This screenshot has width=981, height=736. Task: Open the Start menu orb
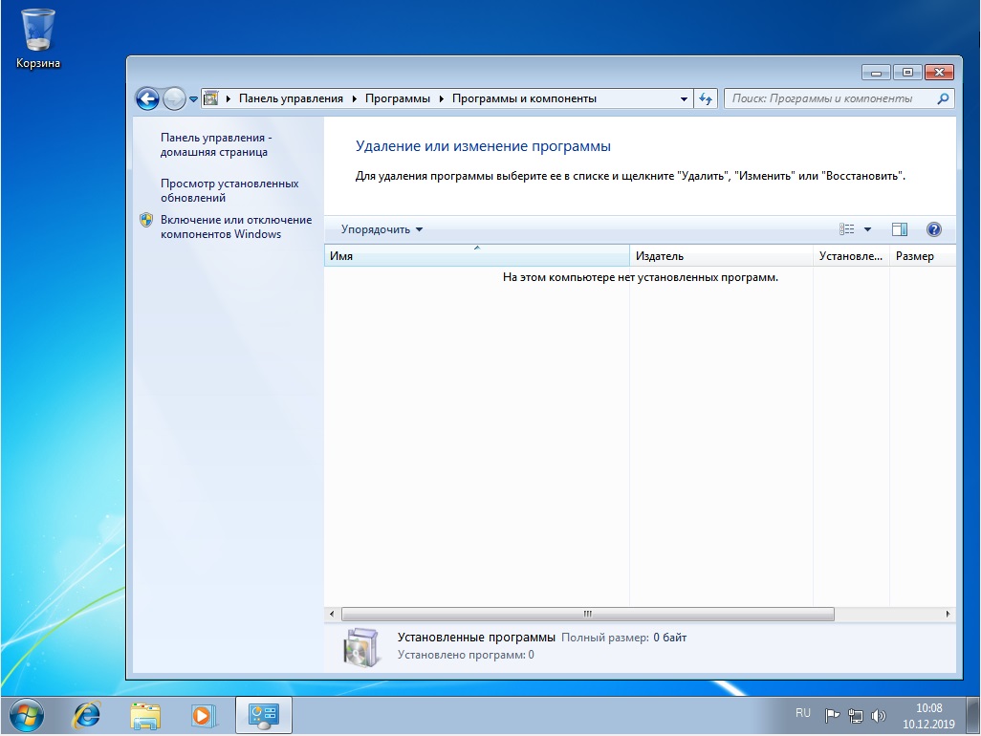pyautogui.click(x=29, y=714)
